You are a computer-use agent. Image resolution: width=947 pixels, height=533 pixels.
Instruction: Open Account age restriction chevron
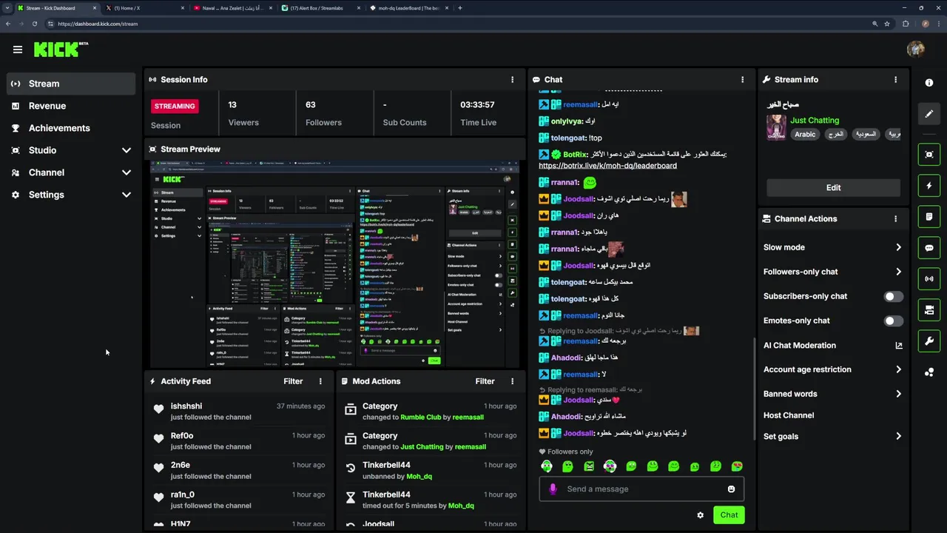(x=898, y=369)
